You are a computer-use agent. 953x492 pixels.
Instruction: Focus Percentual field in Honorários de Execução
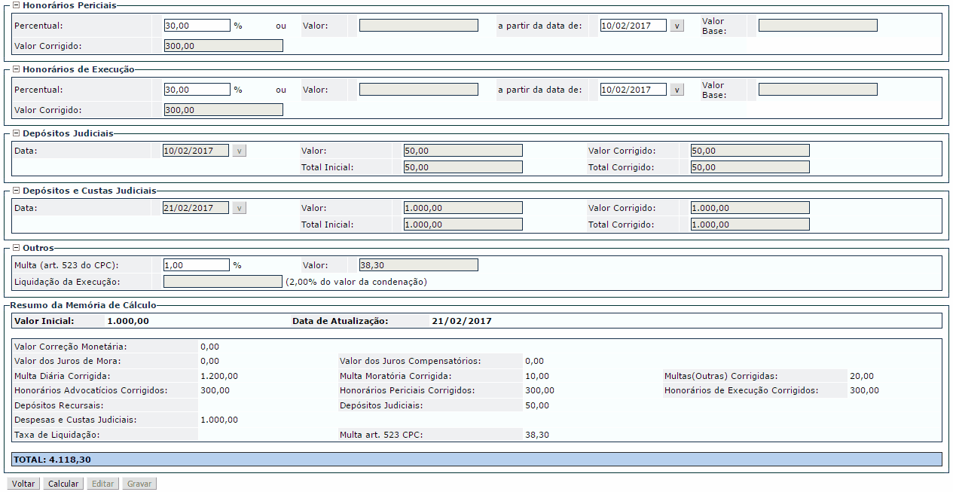tap(197, 90)
